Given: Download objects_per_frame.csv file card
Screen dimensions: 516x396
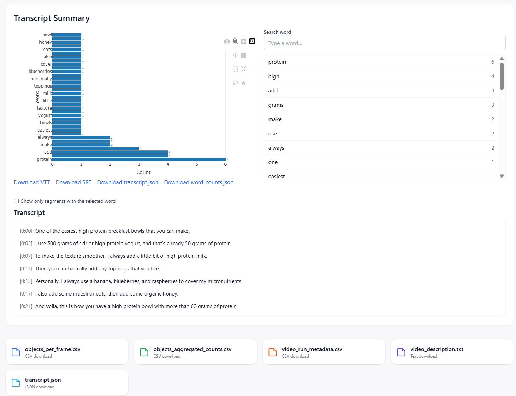Looking at the screenshot, I should (67, 352).
